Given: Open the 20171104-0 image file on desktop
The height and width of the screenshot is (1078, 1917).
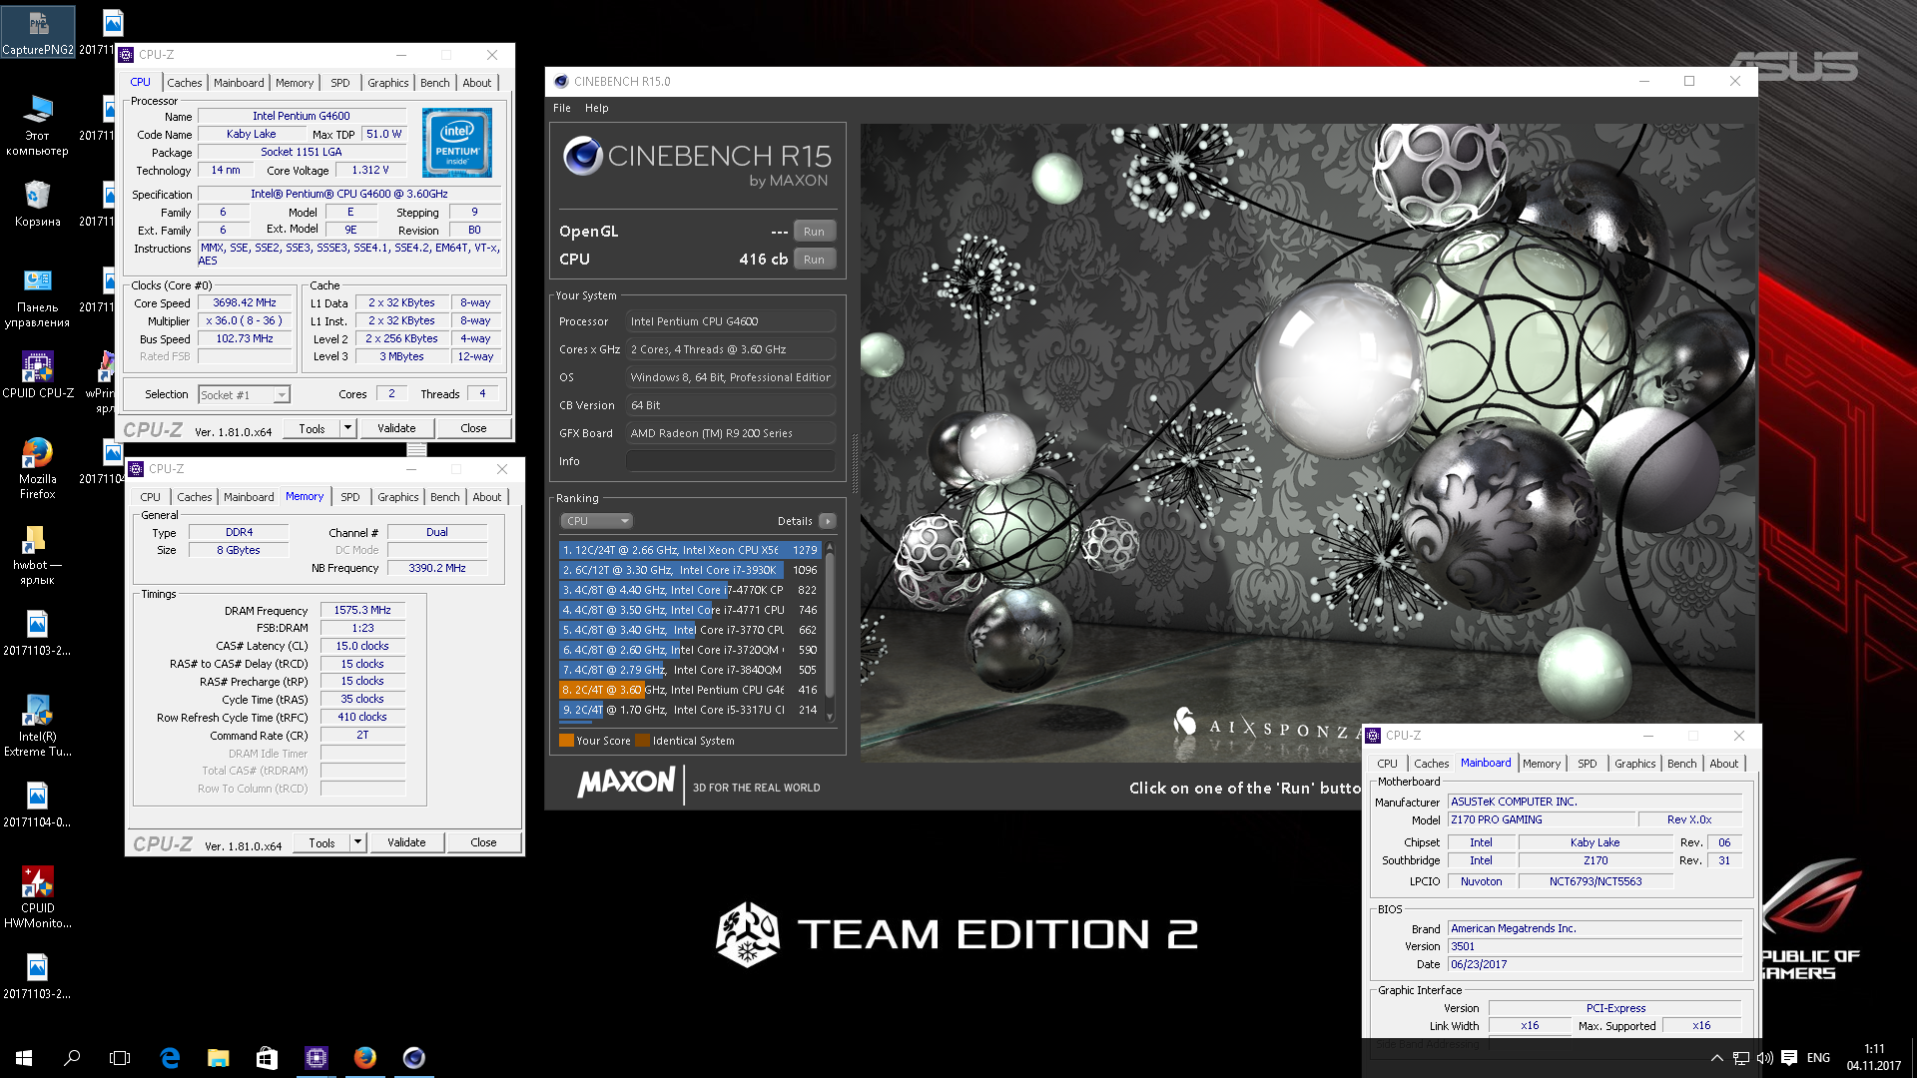Looking at the screenshot, I should [37, 806].
